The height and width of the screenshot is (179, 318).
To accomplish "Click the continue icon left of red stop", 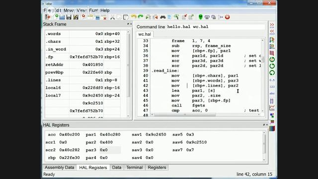I will point(221,17).
